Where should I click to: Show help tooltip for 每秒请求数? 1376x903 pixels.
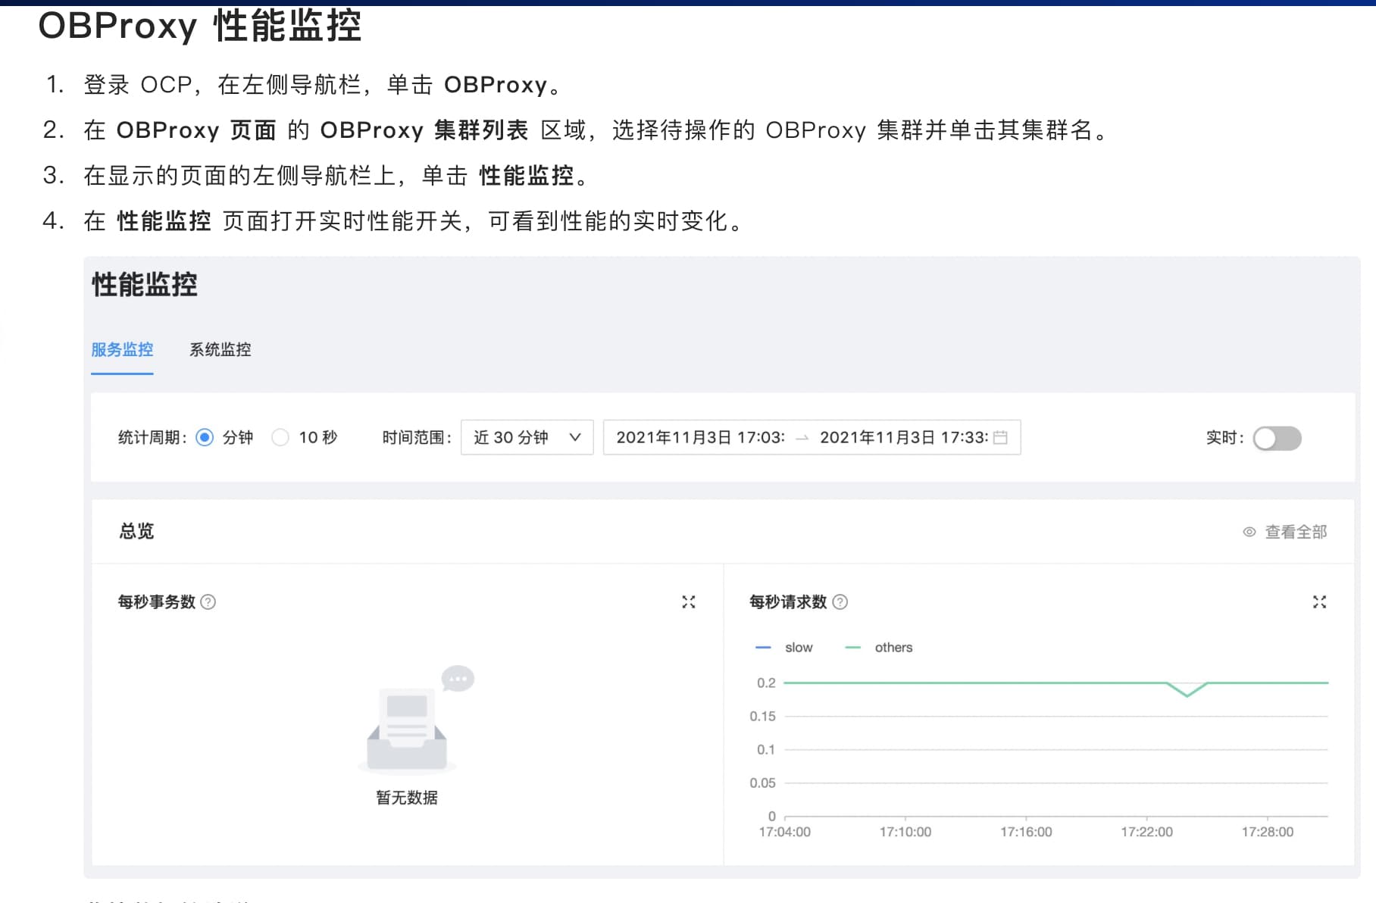click(x=840, y=601)
